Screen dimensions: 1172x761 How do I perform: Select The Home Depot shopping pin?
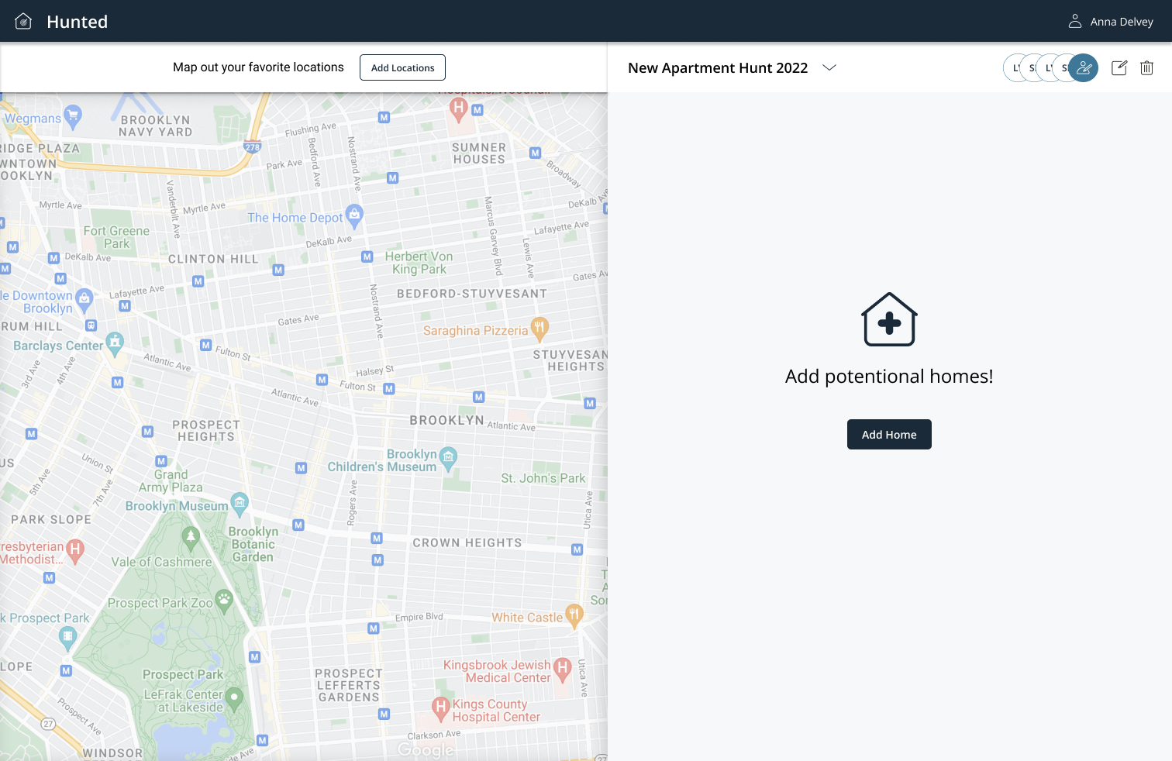tap(354, 216)
